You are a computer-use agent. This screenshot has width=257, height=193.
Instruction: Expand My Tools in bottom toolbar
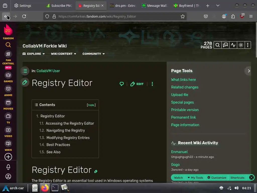tap(195, 178)
